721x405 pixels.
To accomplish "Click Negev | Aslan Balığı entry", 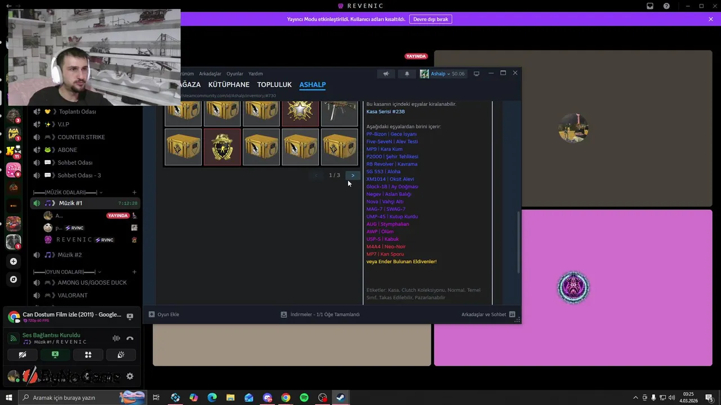I will click(389, 194).
